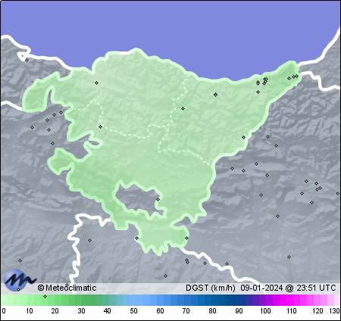Image resolution: width=341 pixels, height=321 pixels.
Task: Click the station marker at the map's right edge
Action: pos(338,193)
